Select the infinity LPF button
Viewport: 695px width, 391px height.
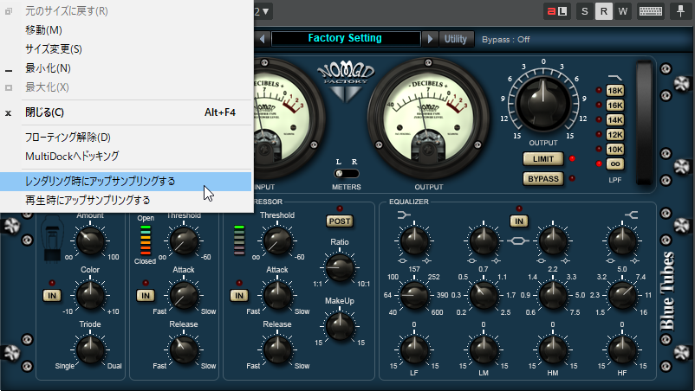point(614,163)
